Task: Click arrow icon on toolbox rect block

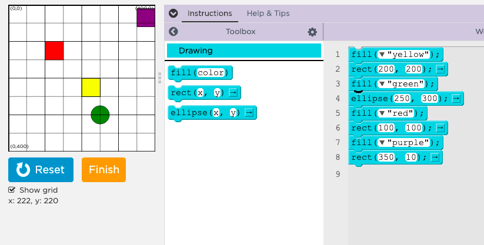Action: 233,93
